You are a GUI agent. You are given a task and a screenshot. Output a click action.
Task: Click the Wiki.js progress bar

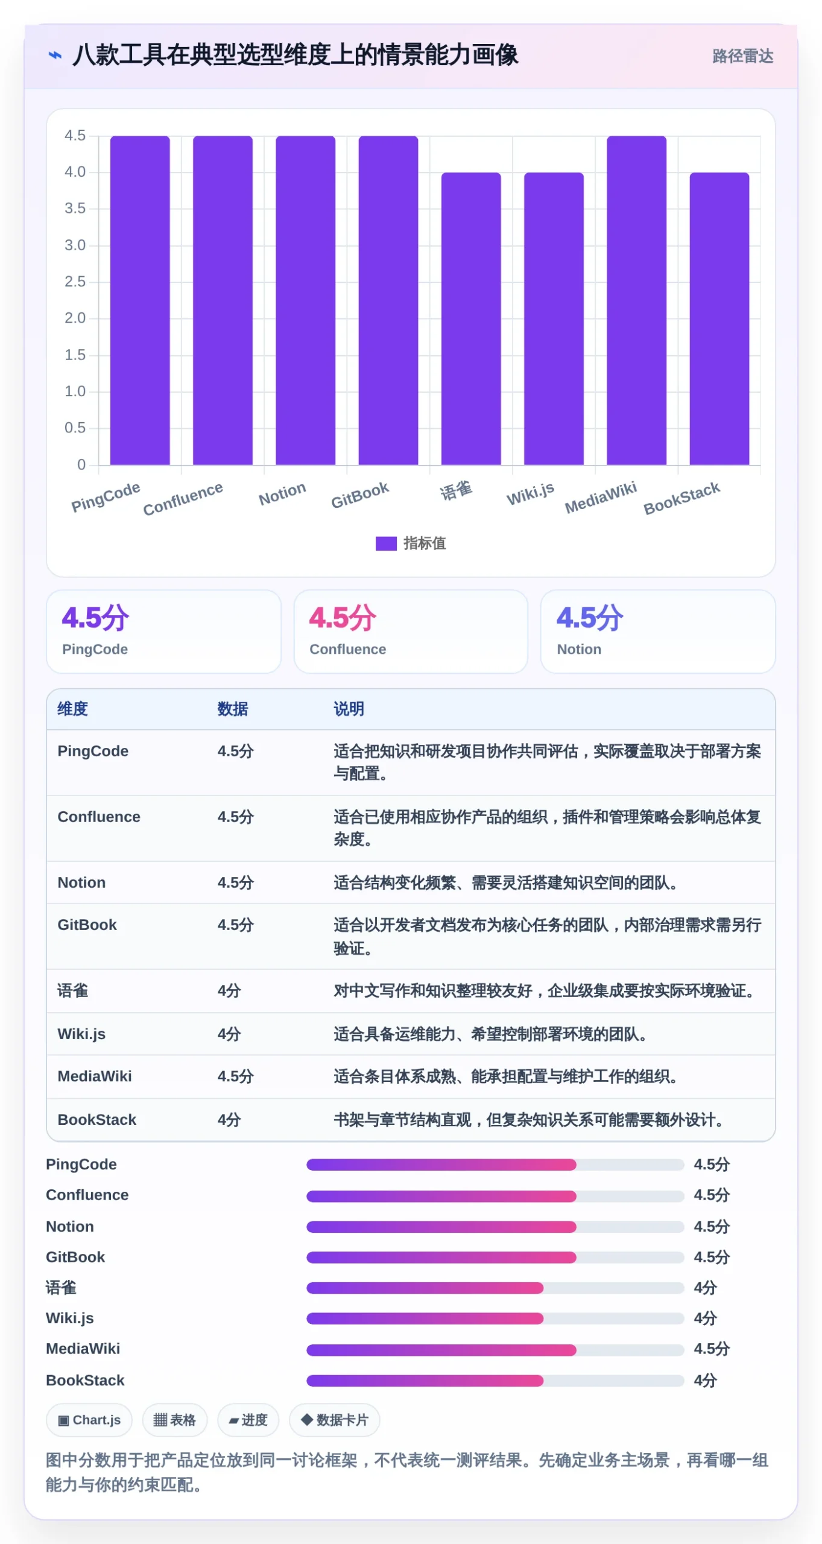(x=495, y=1318)
